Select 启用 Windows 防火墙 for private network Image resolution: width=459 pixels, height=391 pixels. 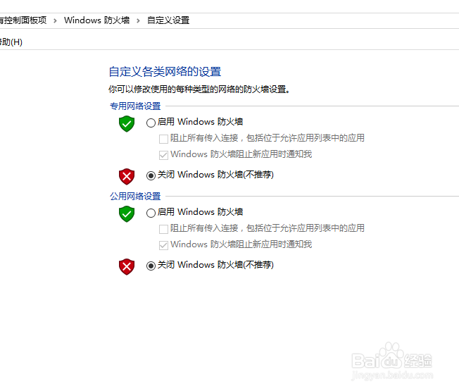click(x=151, y=123)
